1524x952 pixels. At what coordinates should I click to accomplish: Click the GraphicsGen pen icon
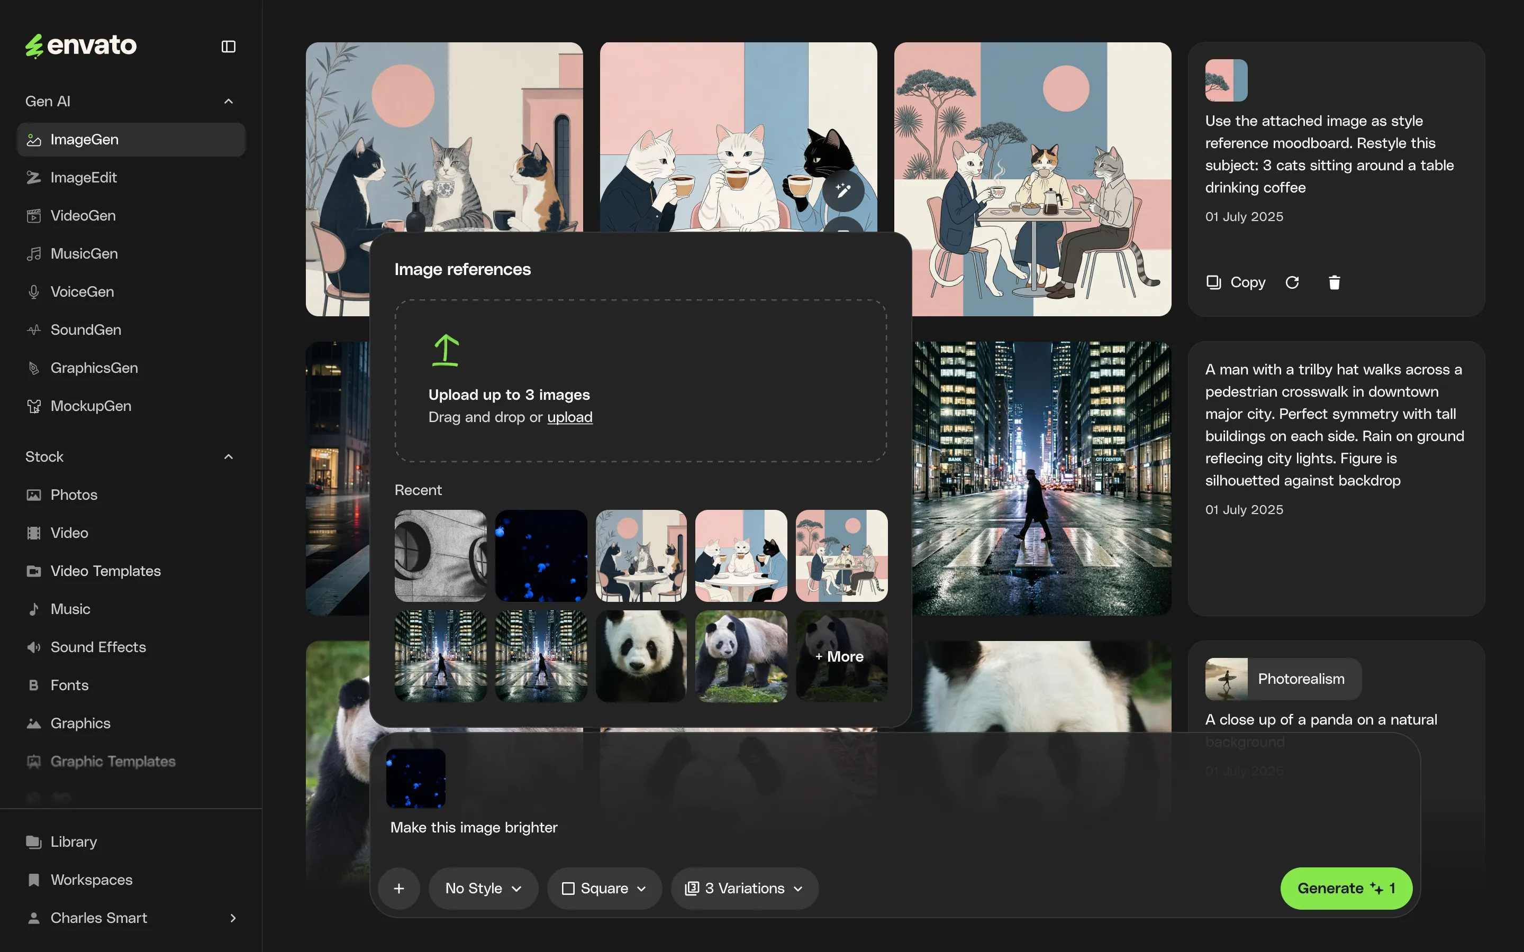pos(34,368)
